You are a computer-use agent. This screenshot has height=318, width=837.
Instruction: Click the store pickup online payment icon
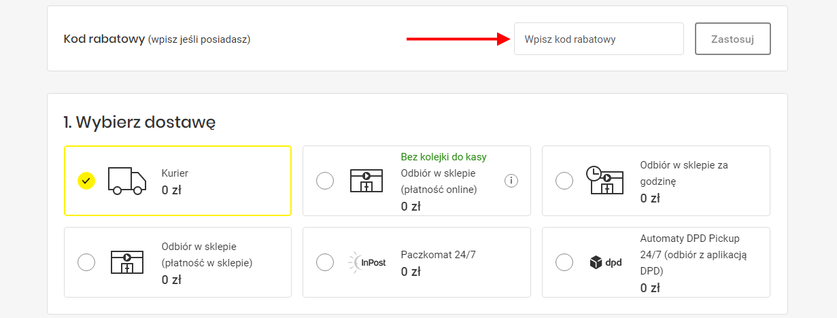[x=366, y=181]
